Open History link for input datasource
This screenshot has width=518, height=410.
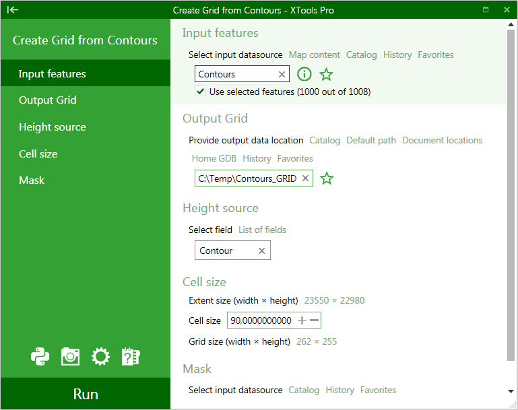point(397,55)
